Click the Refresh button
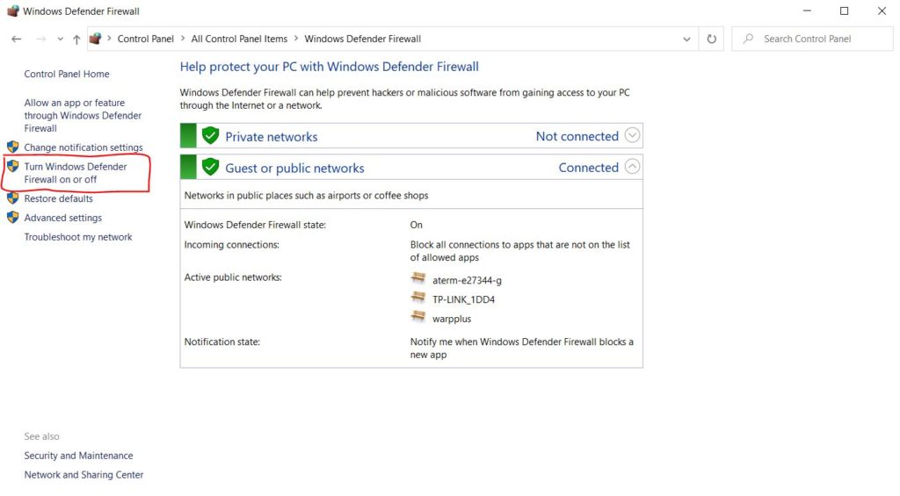This screenshot has width=900, height=496. (712, 39)
